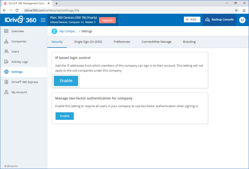Click the Activity Logs icon
The width and height of the screenshot is (249, 169).
tap(6, 62)
